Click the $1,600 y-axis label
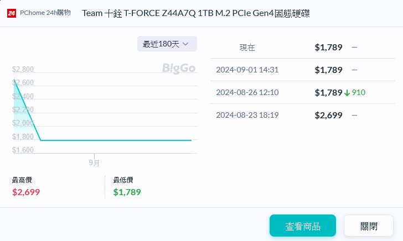The image size is (403, 241). [23, 150]
